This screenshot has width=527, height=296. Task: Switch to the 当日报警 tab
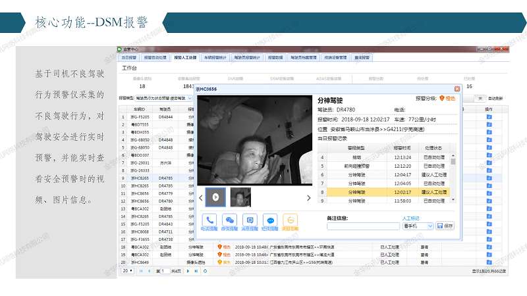click(128, 58)
